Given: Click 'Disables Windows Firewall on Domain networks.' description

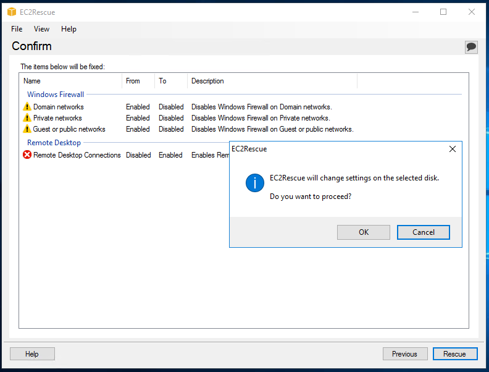Looking at the screenshot, I should click(262, 107).
